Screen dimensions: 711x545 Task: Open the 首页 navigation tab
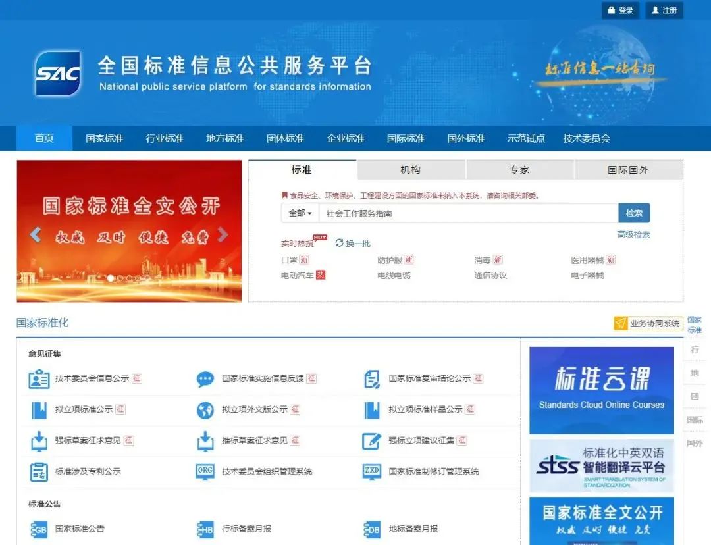click(x=45, y=138)
